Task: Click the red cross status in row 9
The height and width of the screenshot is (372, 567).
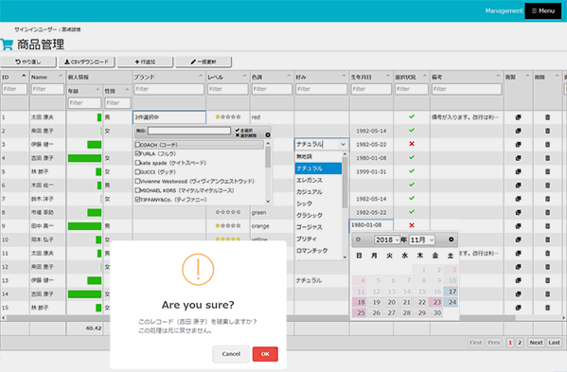Action: (412, 225)
